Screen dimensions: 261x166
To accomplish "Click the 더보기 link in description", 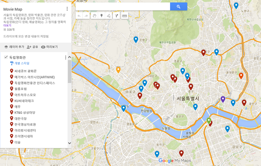I will point(7,25).
